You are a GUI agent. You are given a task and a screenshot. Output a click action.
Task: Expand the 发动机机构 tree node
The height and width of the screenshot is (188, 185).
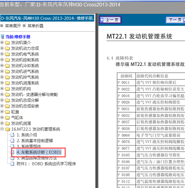(2, 88)
